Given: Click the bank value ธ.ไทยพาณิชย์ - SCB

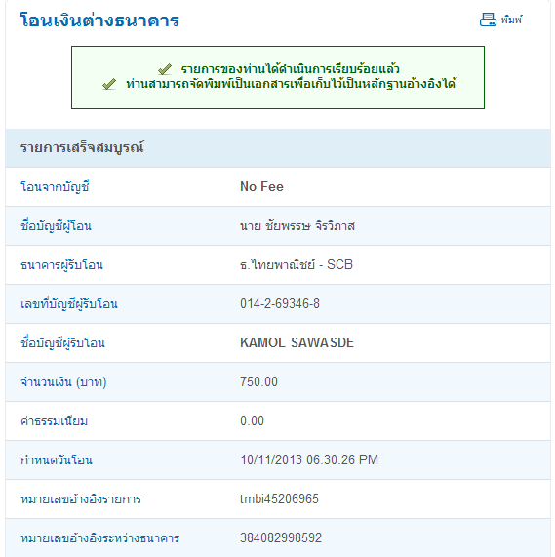Looking at the screenshot, I should (297, 264).
